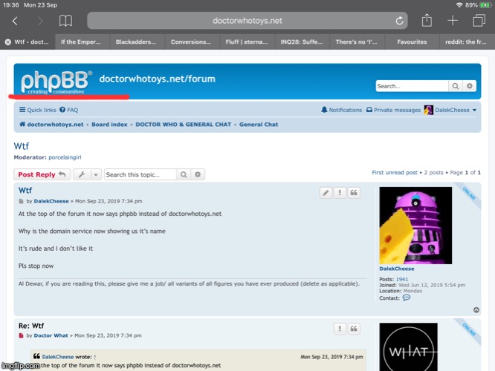
Task: Switch to the 'INQ28: Suffe...' tab
Action: 302,42
